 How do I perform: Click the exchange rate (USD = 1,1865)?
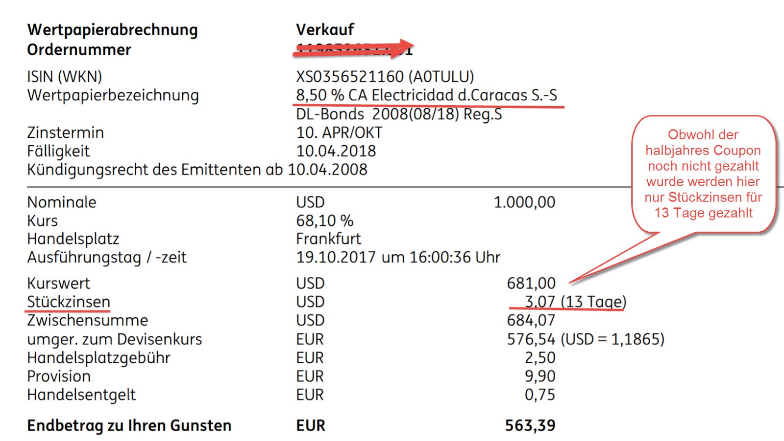point(613,339)
